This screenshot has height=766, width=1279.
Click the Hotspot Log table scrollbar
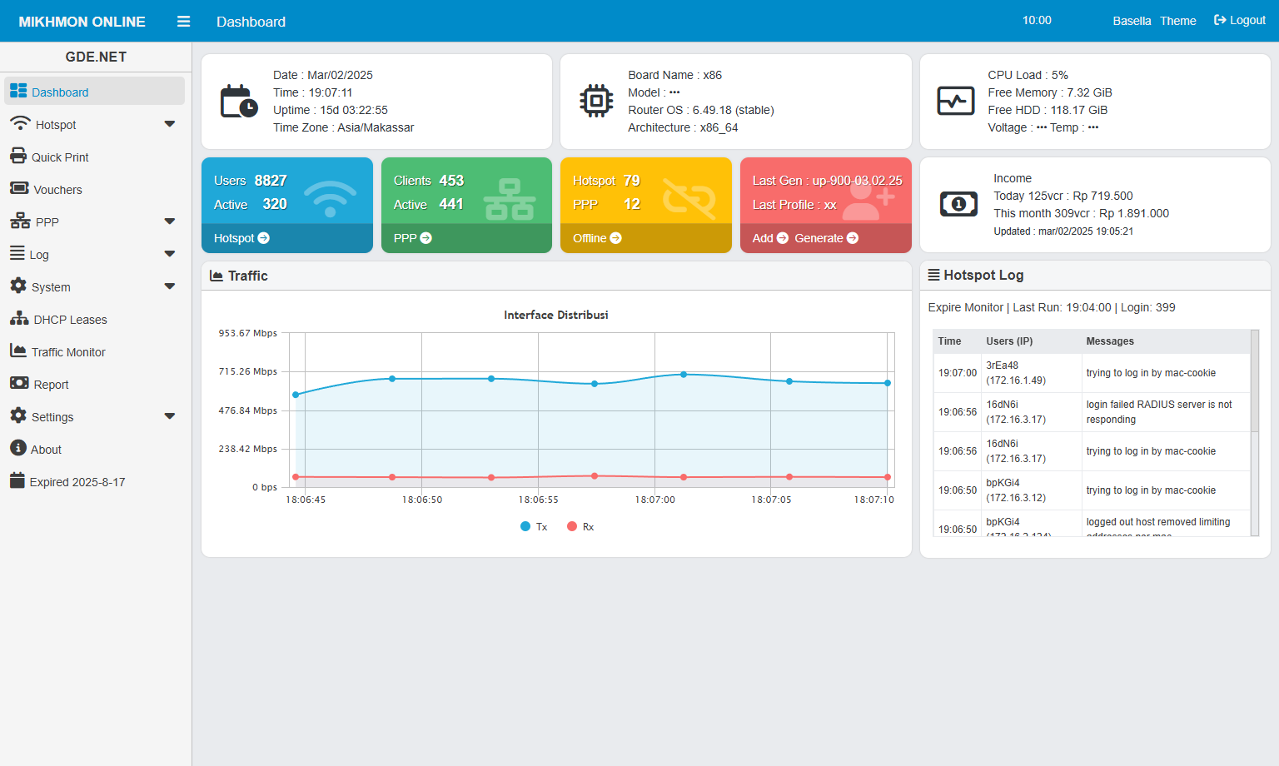tap(1255, 383)
